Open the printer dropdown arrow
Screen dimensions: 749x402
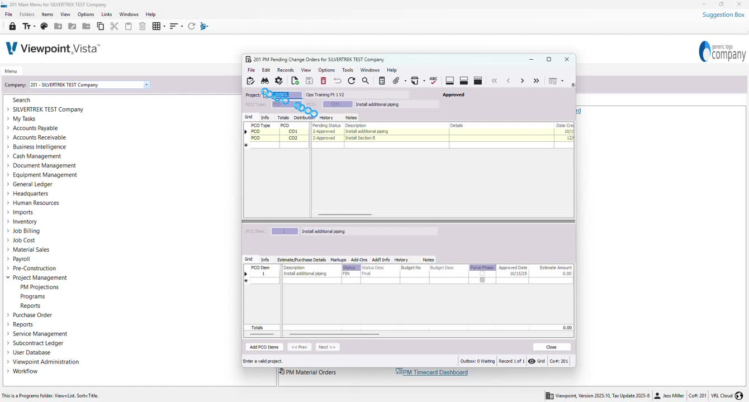click(424, 81)
